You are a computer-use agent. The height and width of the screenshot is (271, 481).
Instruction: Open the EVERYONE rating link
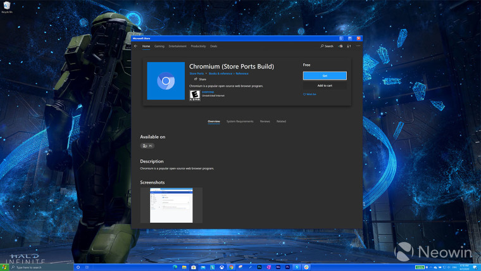pos(208,92)
